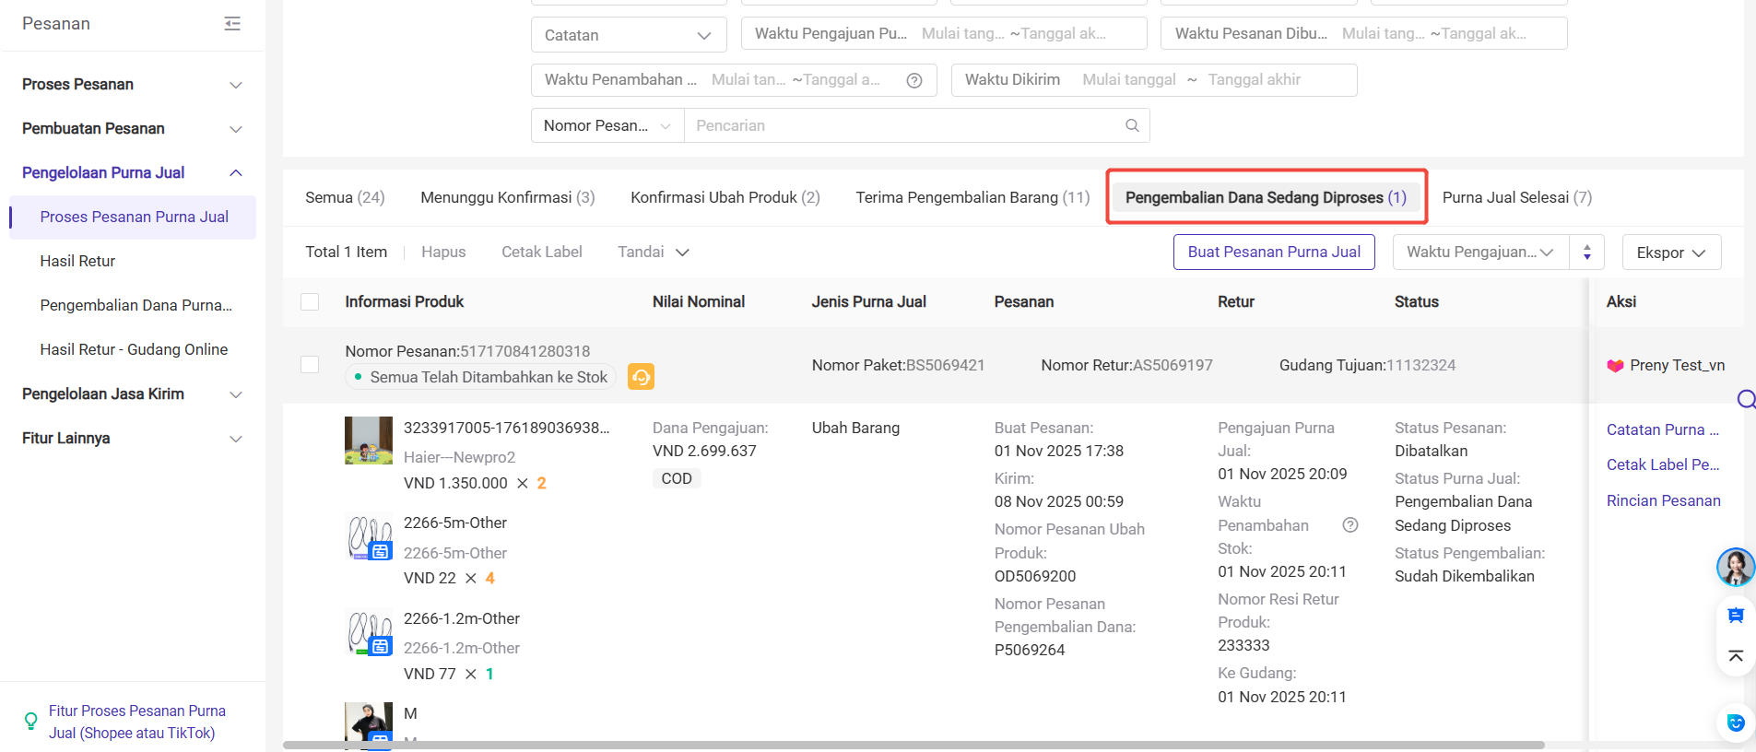Click the back-to-top arrow icon
The width and height of the screenshot is (1756, 752).
coord(1735,656)
